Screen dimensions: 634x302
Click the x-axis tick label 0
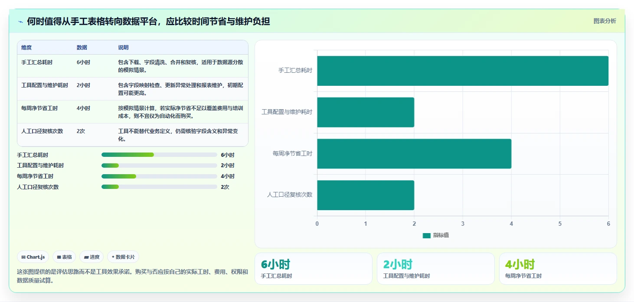click(317, 224)
